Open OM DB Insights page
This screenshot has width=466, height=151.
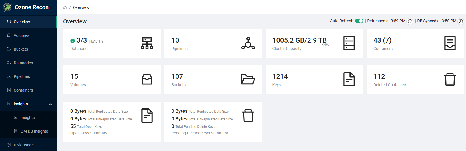pyautogui.click(x=29, y=131)
